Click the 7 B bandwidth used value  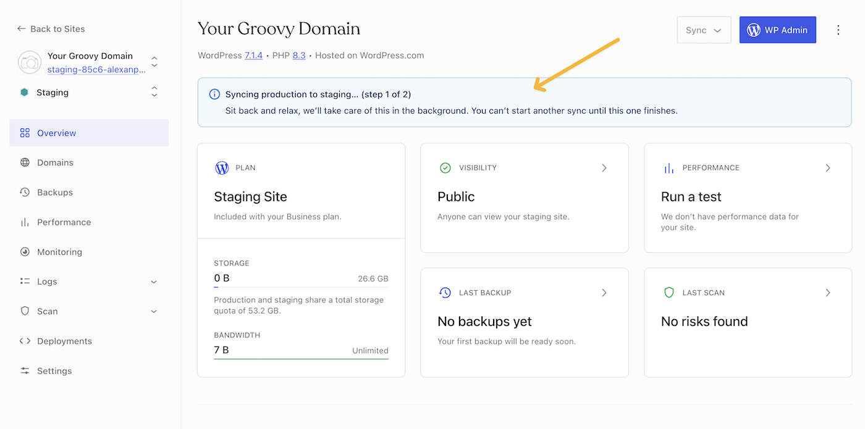pos(221,350)
